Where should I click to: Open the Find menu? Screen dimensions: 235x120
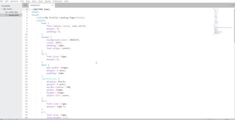coord(22,1)
